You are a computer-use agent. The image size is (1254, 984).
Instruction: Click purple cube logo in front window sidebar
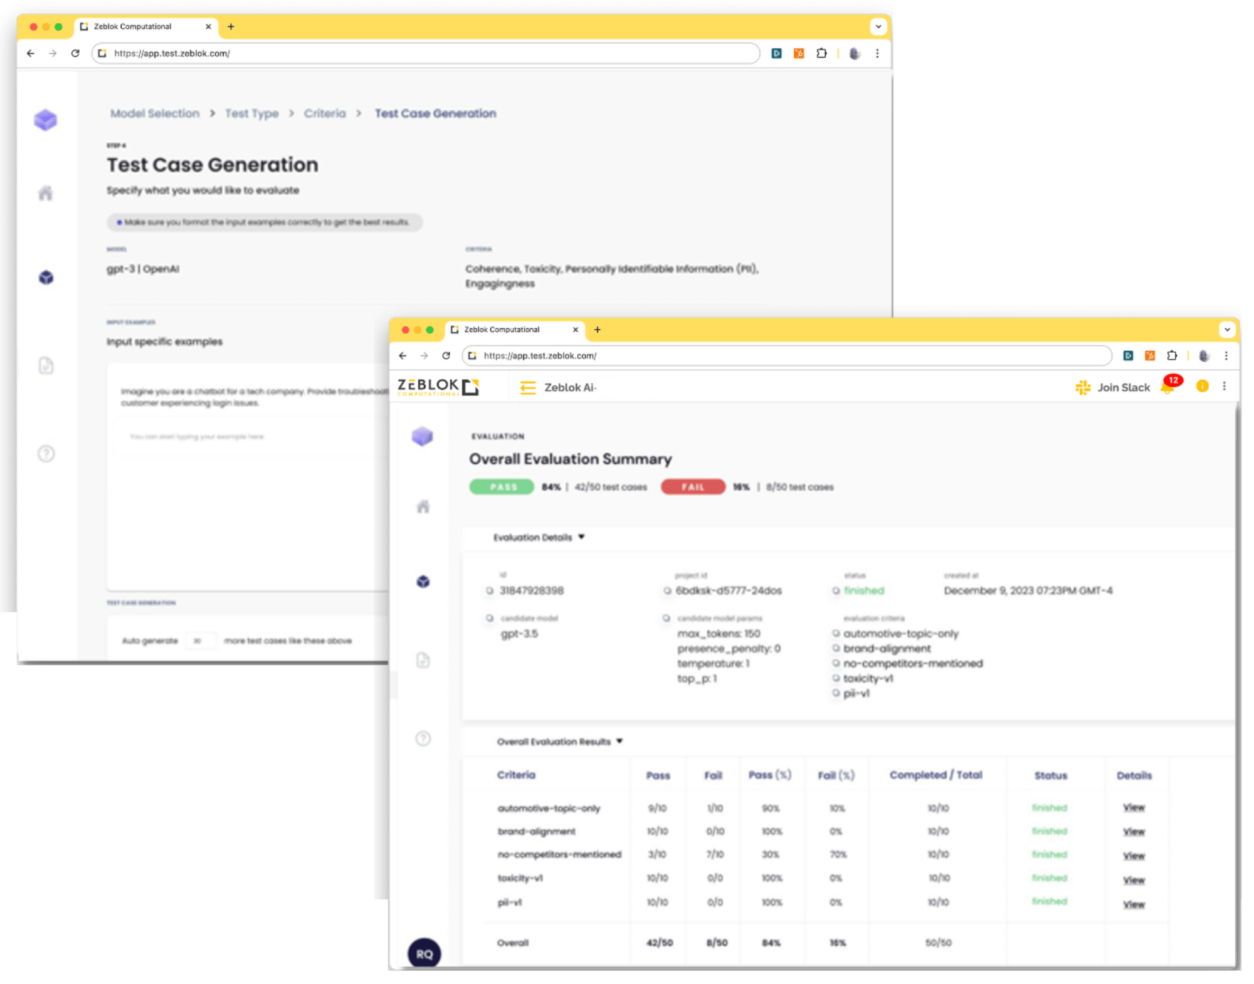pos(423,436)
